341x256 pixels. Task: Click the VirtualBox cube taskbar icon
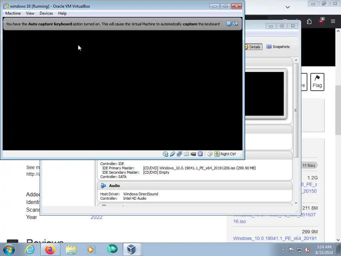coord(132,249)
